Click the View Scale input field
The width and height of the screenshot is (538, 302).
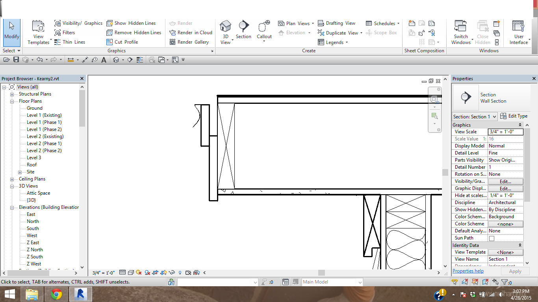coord(505,132)
